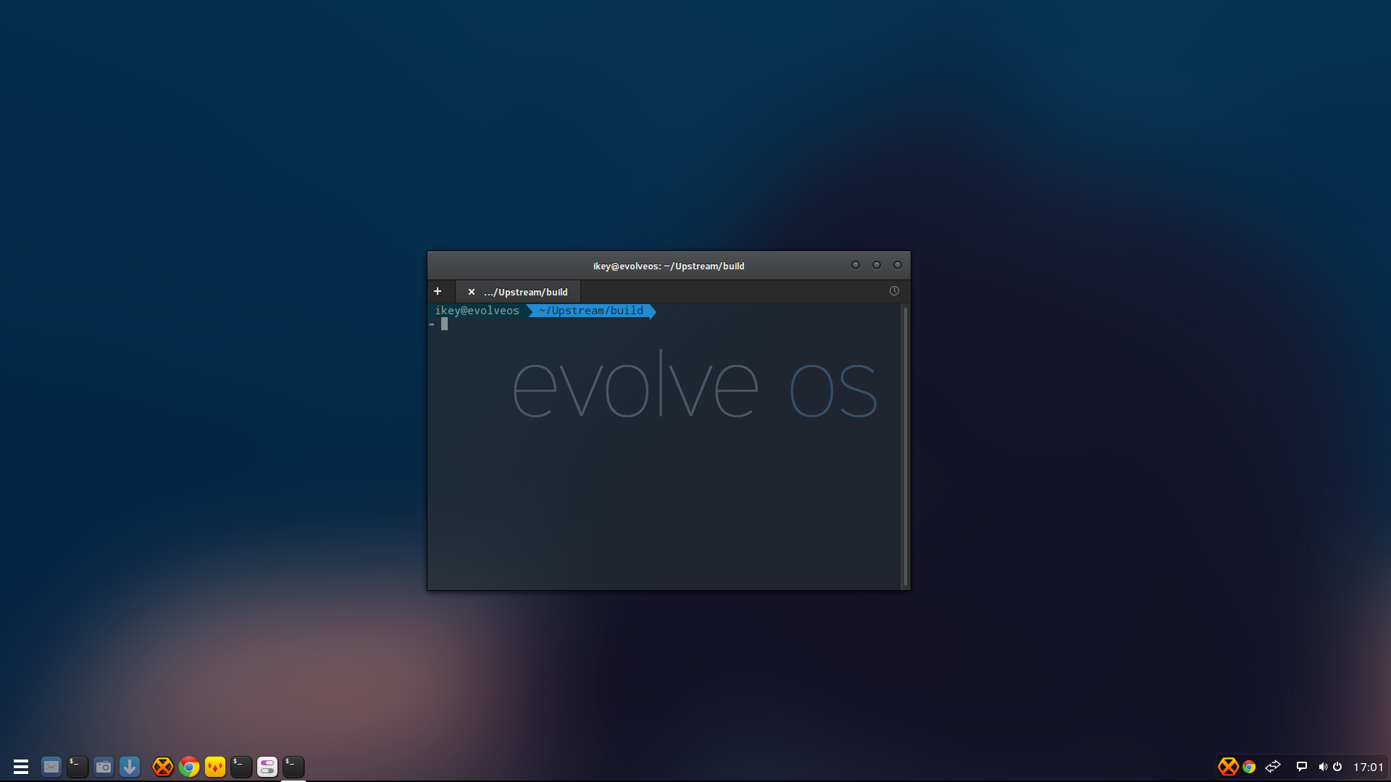
Task: Open the blue download arrow app
Action: [x=130, y=767]
